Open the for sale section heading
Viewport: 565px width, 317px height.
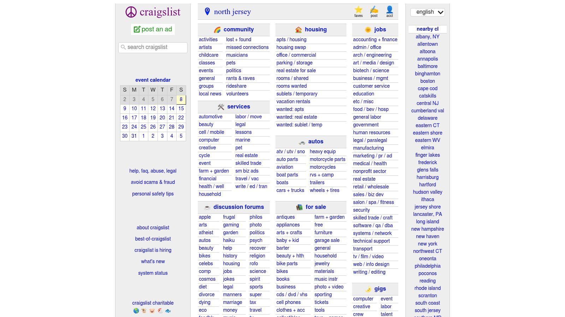316,207
